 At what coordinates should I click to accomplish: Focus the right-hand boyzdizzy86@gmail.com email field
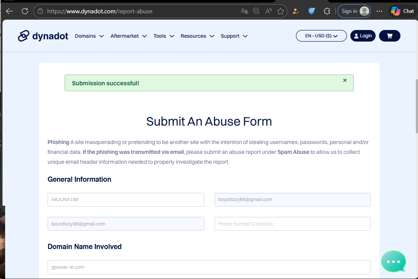pos(293,200)
